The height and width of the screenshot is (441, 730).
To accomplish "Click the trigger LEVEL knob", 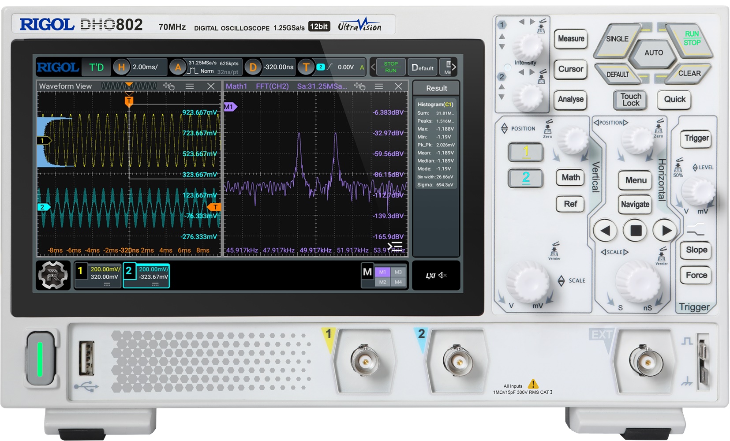I will pos(698,191).
